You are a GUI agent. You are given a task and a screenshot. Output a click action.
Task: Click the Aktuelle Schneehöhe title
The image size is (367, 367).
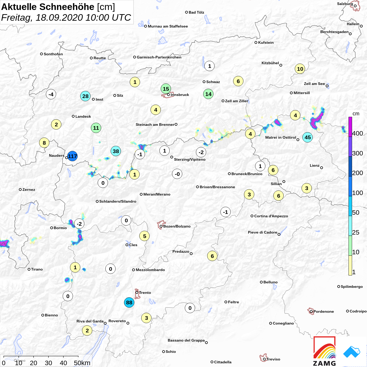48,7
